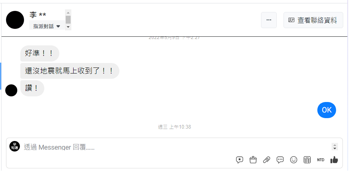Click the blue OK sent message bubble
The image size is (353, 171).
tap(326, 110)
